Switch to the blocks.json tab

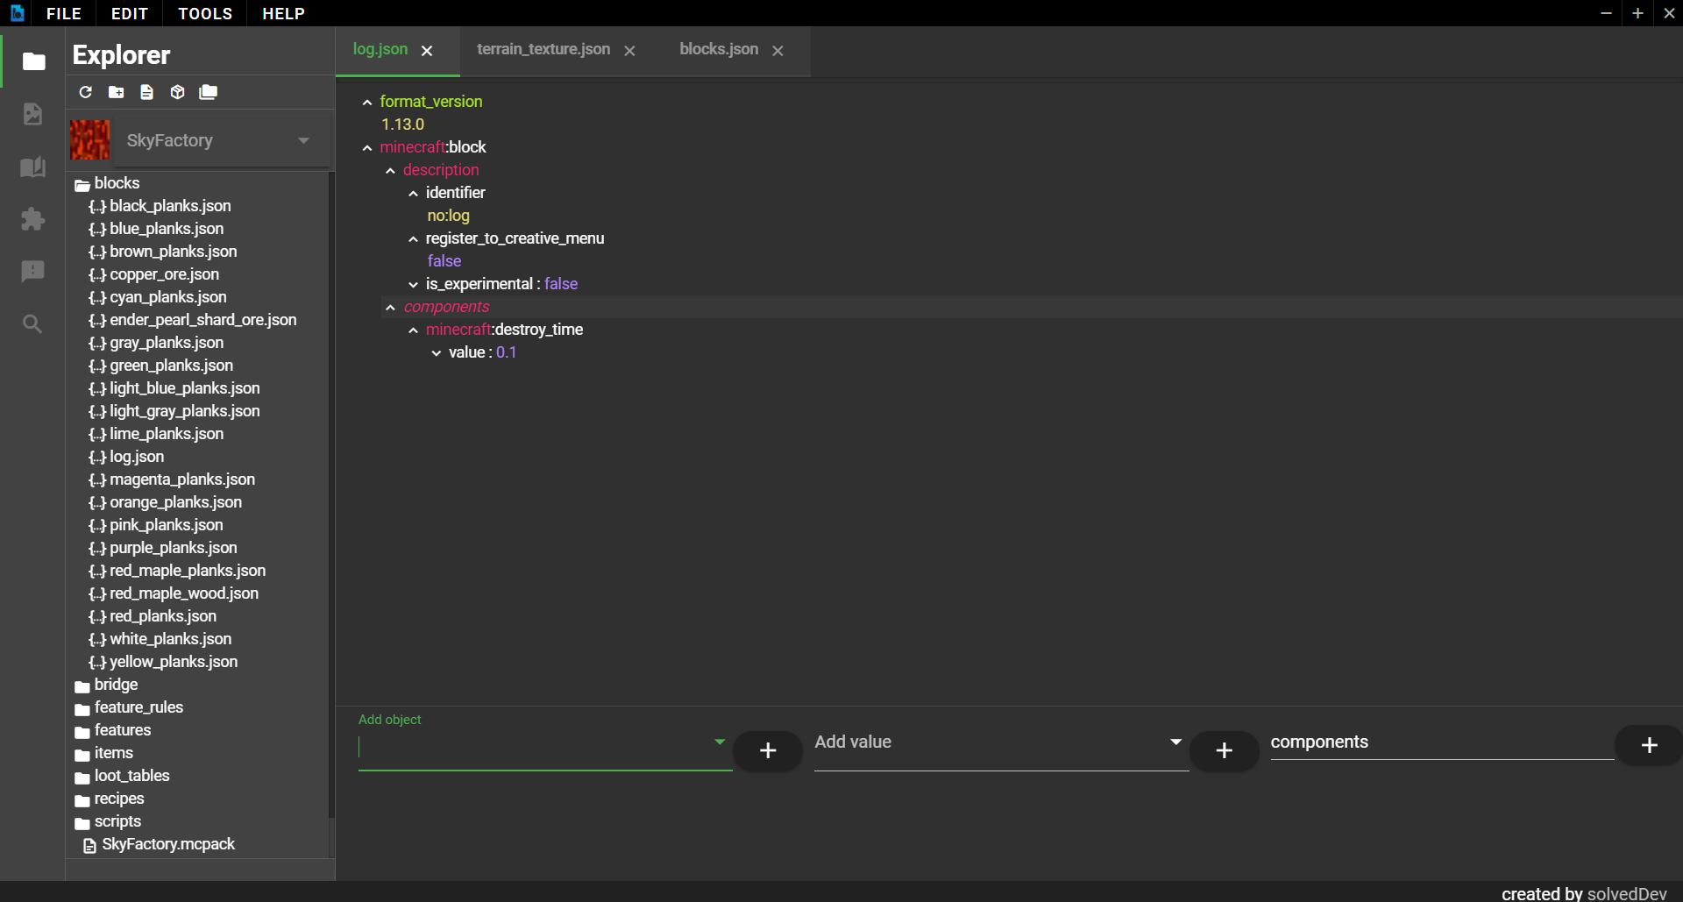717,49
